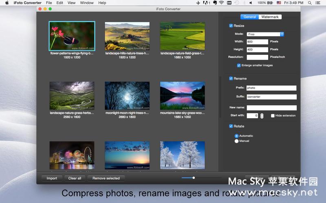The image size is (326, 203).
Task: Toggle the Hide extension checkbox
Action: point(273,116)
